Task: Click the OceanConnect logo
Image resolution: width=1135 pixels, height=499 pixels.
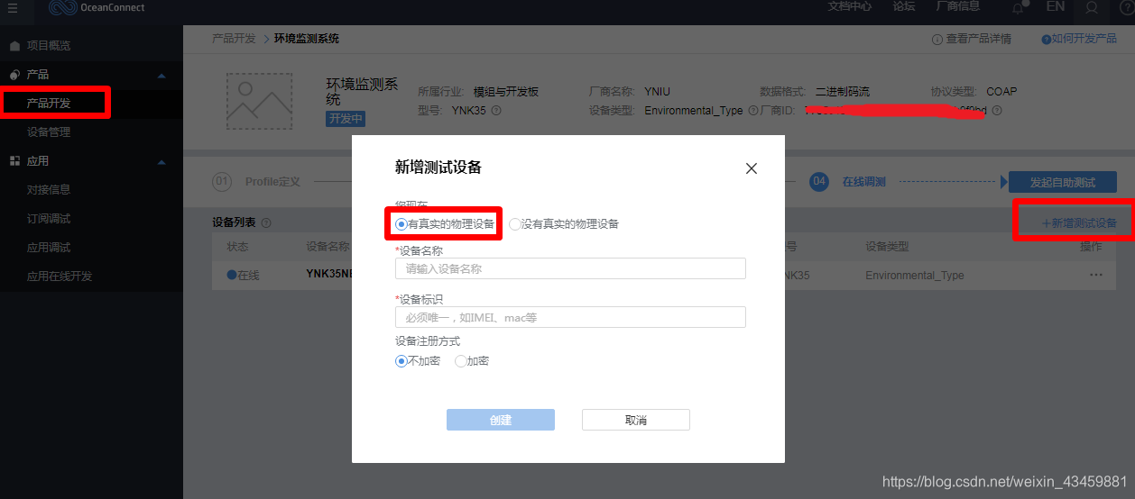Action: pos(97,8)
